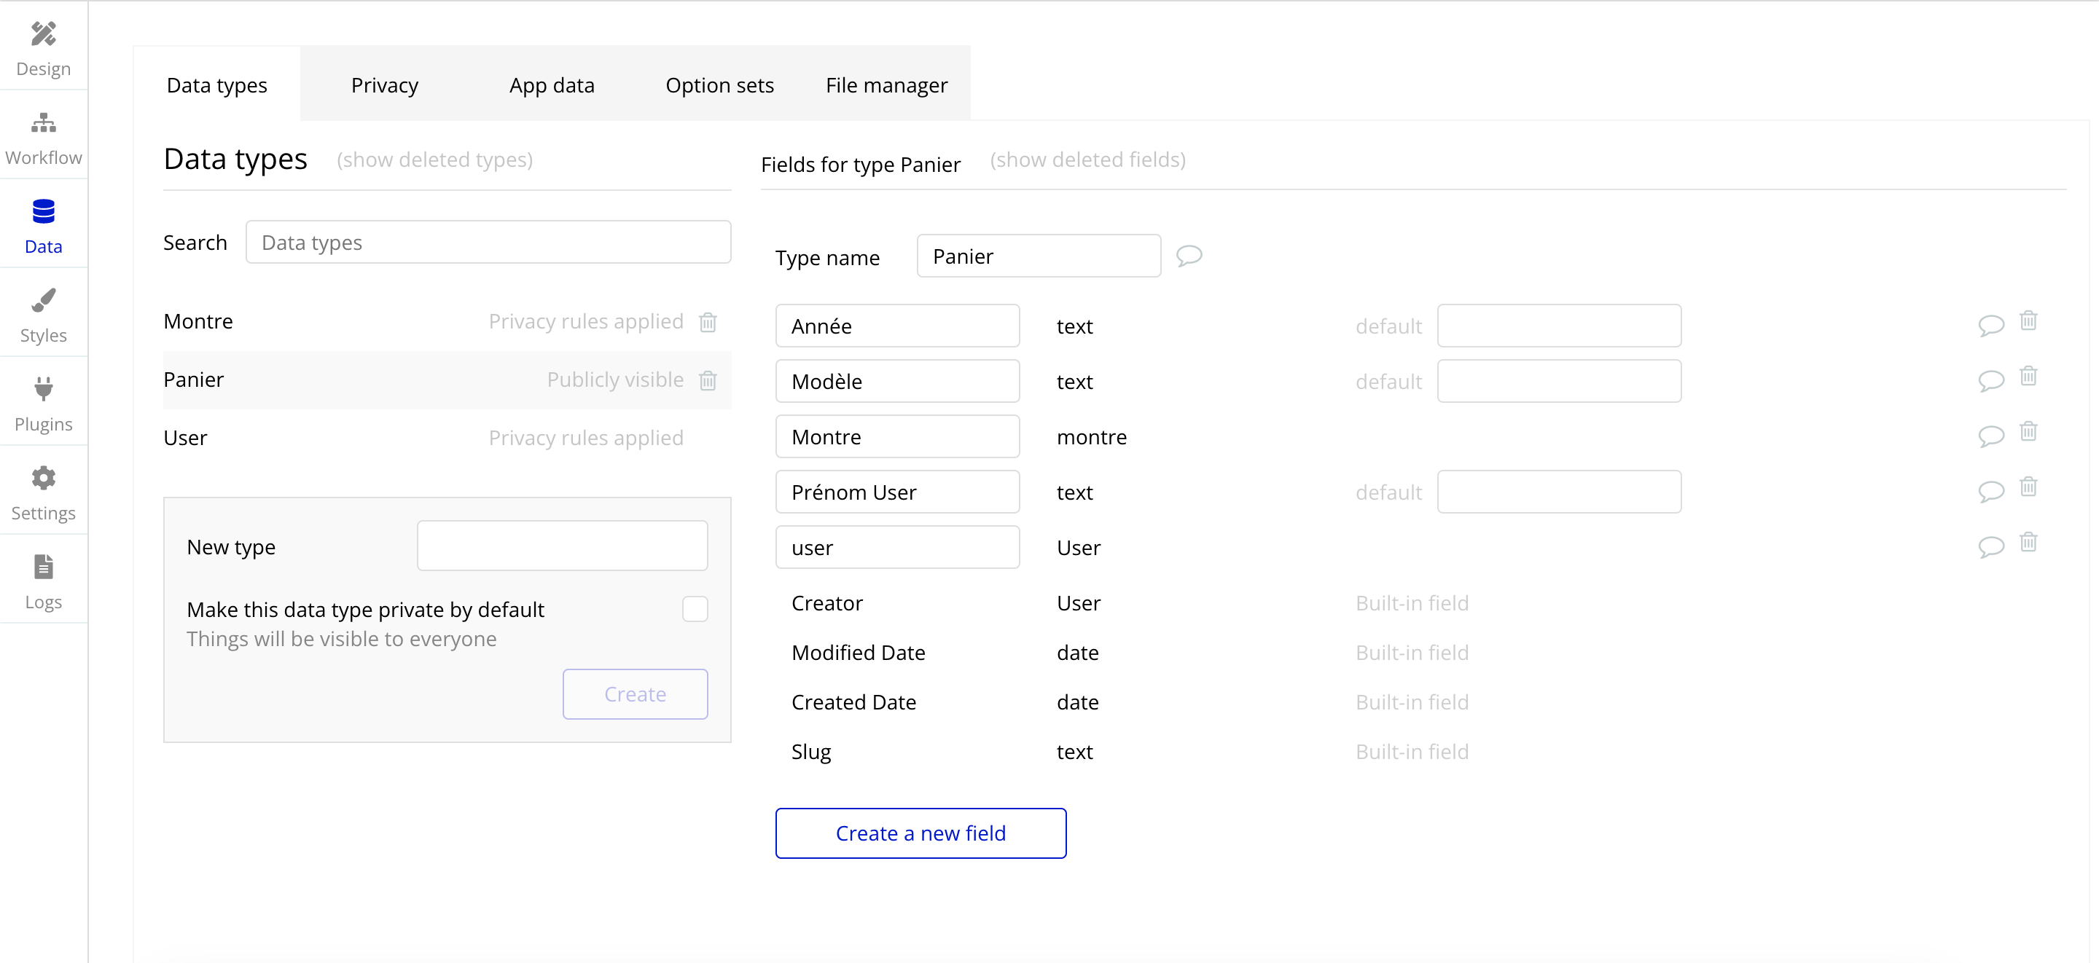This screenshot has width=2099, height=963.
Task: Show deleted types link
Action: click(x=434, y=160)
